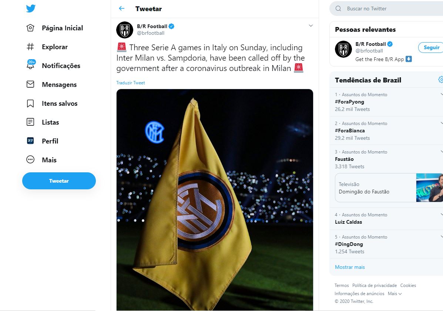This screenshot has height=311, width=443.
Task: Open Mensagens envelope icon
Action: [x=30, y=84]
